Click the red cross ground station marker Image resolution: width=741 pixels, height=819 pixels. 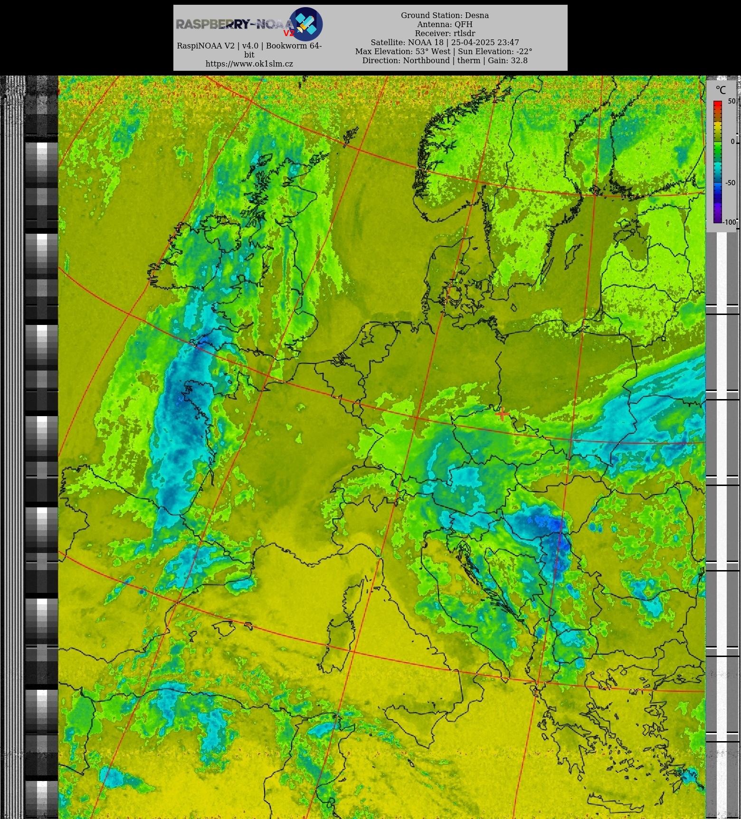(x=502, y=414)
